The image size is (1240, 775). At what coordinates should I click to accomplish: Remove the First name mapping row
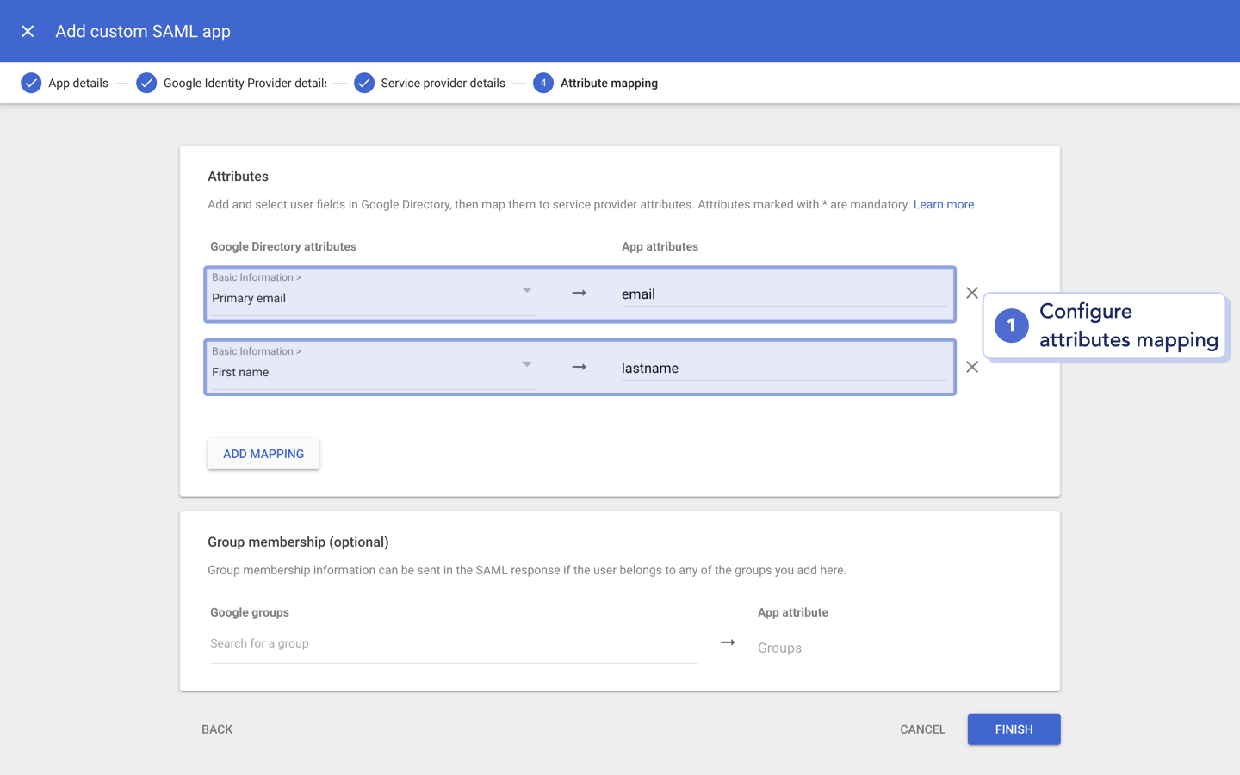coord(972,367)
